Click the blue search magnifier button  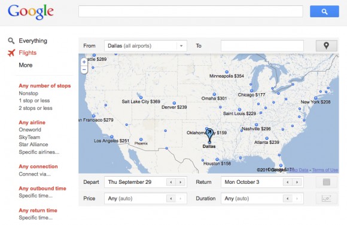click(x=324, y=11)
